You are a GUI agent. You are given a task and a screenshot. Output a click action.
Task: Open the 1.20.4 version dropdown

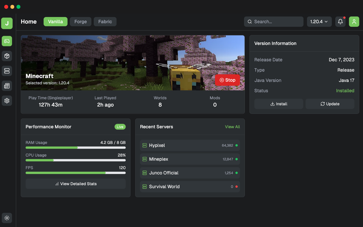pyautogui.click(x=319, y=22)
